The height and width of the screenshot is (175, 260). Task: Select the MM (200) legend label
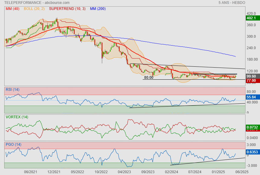tap(98, 9)
